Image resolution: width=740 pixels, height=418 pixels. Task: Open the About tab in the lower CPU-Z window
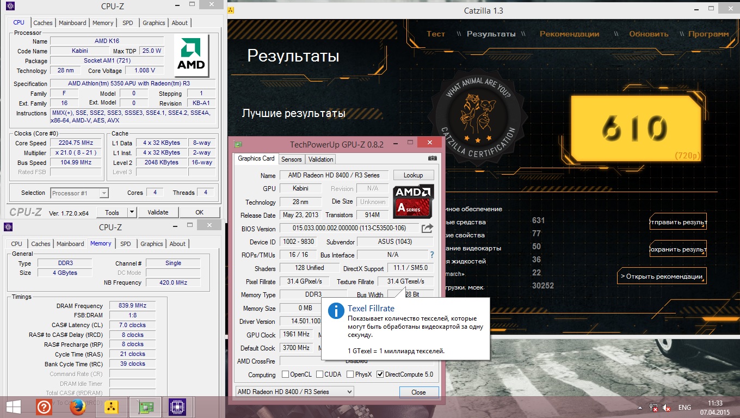[177, 244]
